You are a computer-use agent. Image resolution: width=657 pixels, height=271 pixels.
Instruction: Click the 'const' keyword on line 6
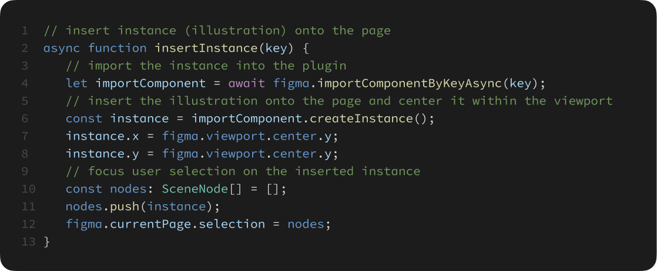(x=84, y=118)
